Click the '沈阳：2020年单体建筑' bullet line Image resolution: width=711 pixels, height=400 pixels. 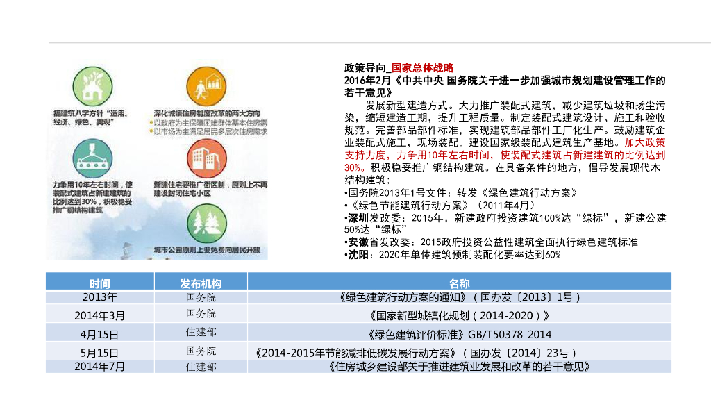pos(453,255)
